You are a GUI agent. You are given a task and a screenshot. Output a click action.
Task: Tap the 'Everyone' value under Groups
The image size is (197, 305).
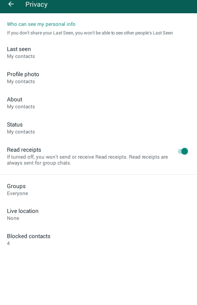(17, 193)
